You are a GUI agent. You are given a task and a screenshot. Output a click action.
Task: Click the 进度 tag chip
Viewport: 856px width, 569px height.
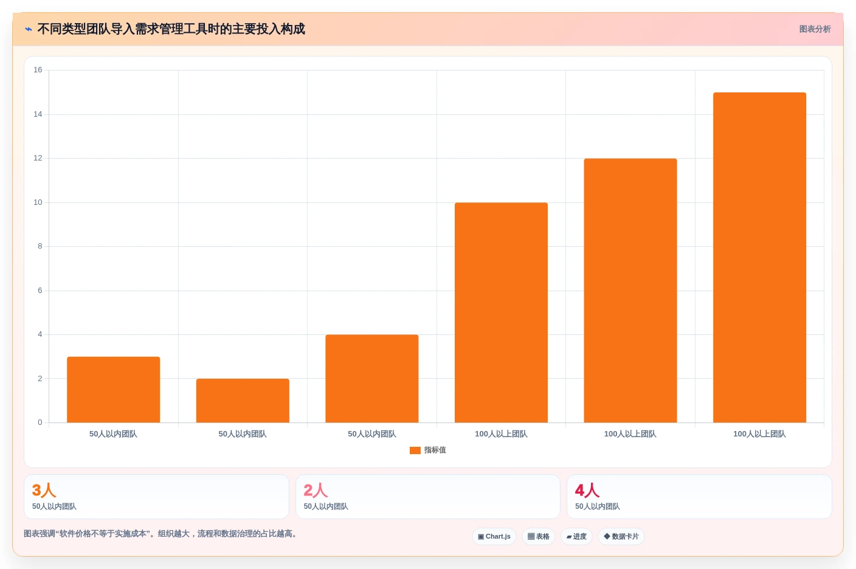(x=576, y=537)
